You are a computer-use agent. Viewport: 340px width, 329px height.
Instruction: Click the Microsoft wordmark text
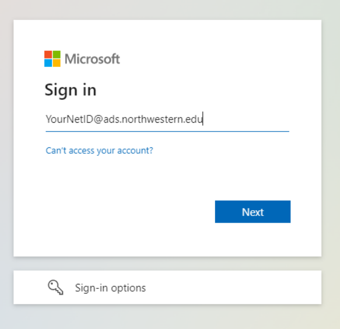[x=93, y=59]
